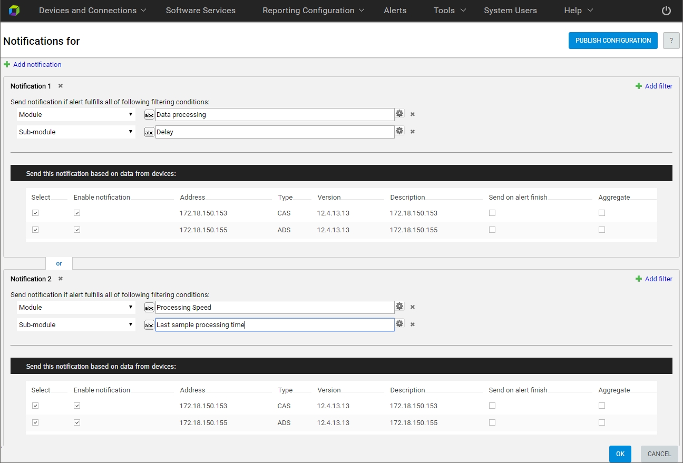Toggle Send on alert finish for CAS in Notification 1
The image size is (683, 463).
click(492, 213)
